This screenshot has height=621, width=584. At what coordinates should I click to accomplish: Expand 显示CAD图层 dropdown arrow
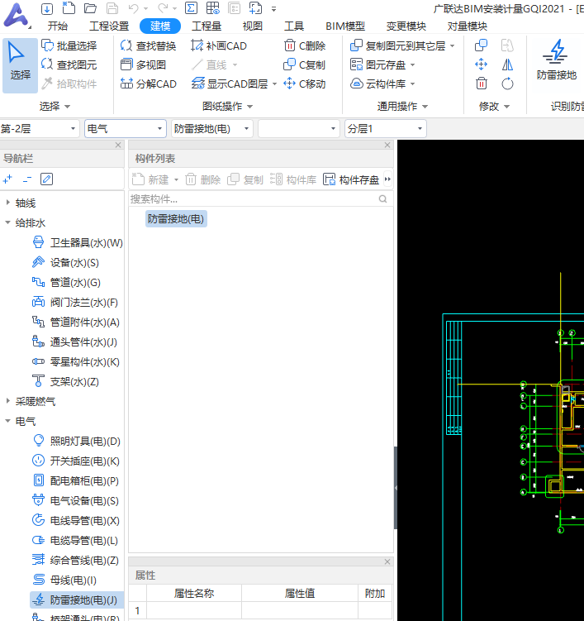tap(274, 84)
